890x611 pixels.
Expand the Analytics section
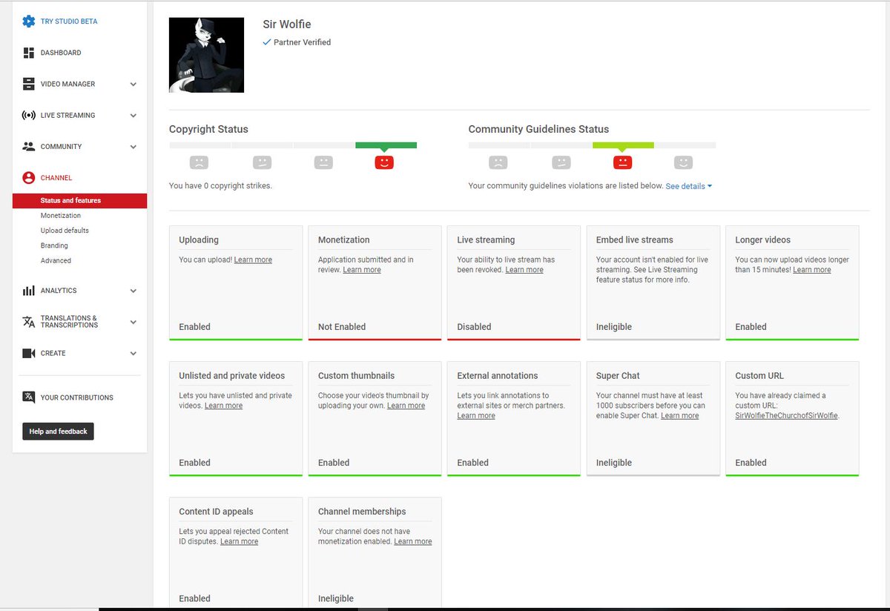133,291
